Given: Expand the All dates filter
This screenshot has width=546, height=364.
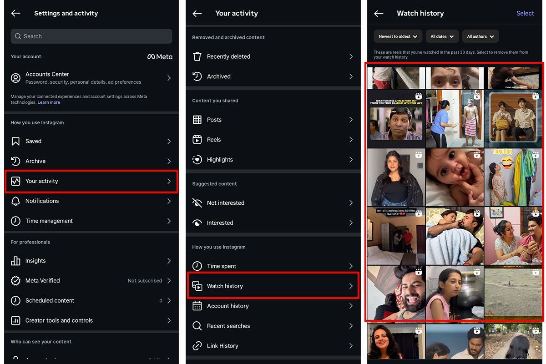Looking at the screenshot, I should pyautogui.click(x=442, y=36).
